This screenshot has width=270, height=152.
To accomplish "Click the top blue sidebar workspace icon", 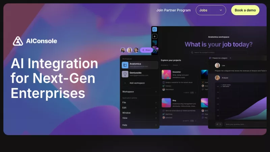I will 155,29.
